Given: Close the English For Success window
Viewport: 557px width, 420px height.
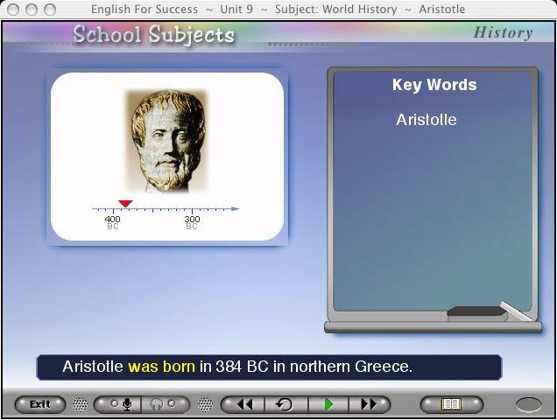Looking at the screenshot, I should pos(13,10).
